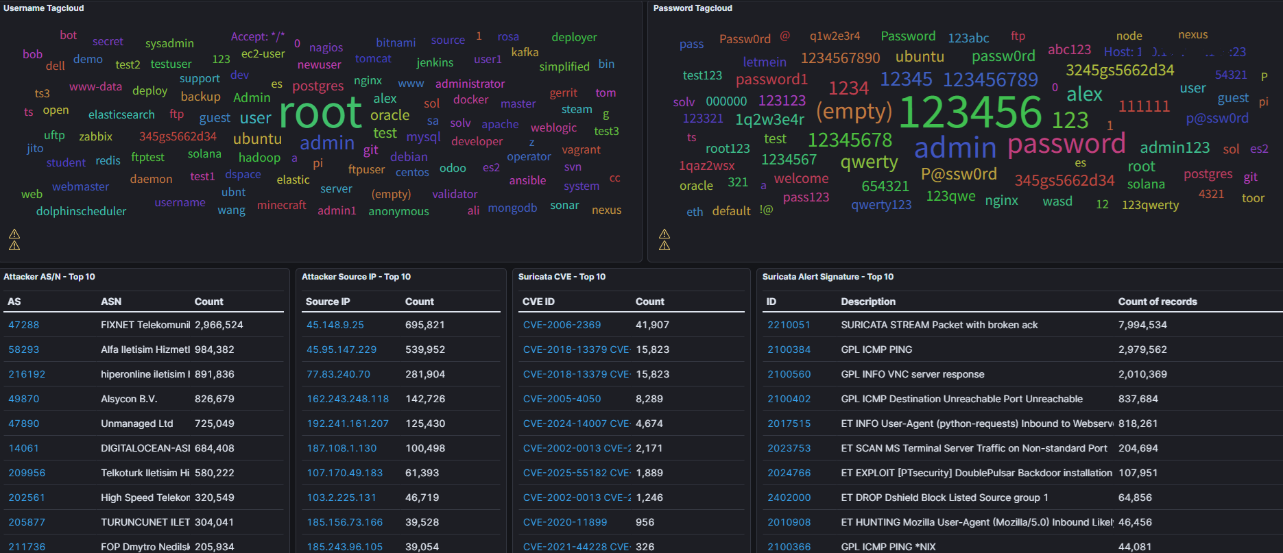Open source IP 45.148.9.25 link
The image size is (1283, 553).
pos(335,325)
